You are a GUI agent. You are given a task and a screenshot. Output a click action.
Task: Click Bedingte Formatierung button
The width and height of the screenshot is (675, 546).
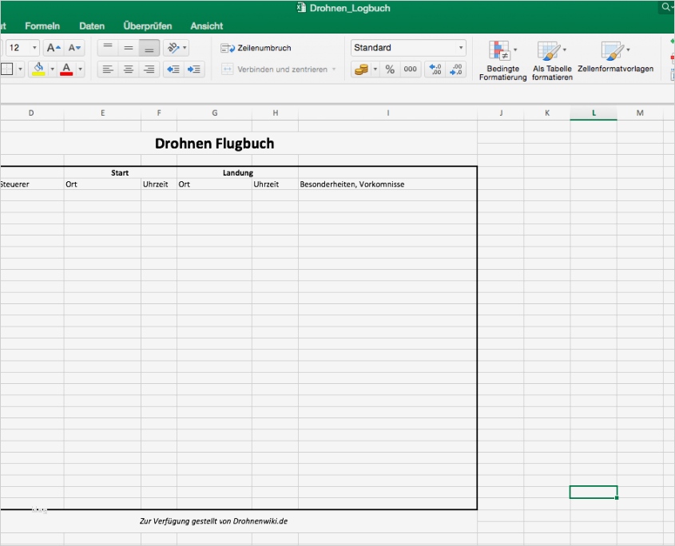502,61
